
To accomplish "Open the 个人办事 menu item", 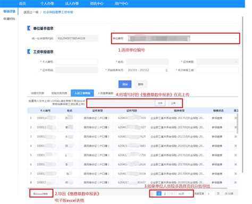I will click(47, 3).
